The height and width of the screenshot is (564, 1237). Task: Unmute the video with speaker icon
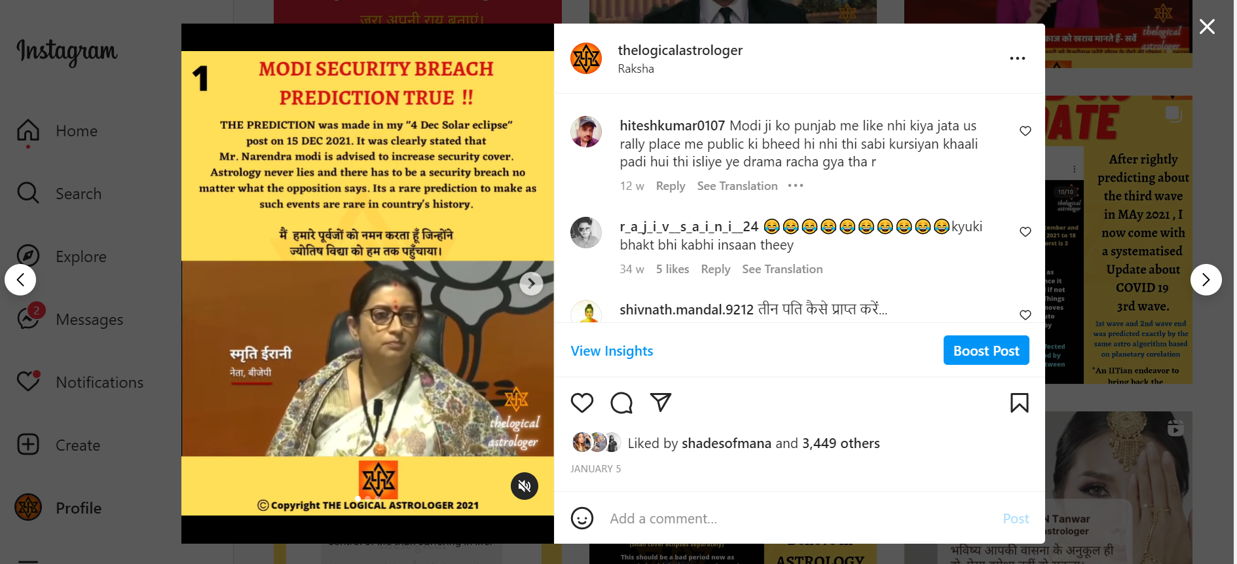[525, 486]
